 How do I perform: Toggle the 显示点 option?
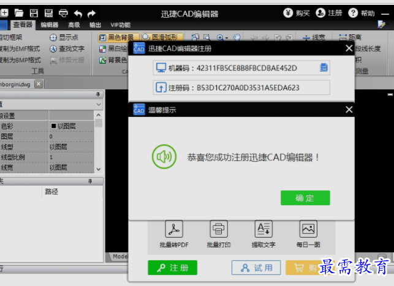click(x=64, y=37)
